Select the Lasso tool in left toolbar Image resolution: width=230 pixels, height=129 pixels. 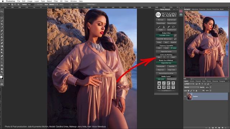(x=2, y=18)
